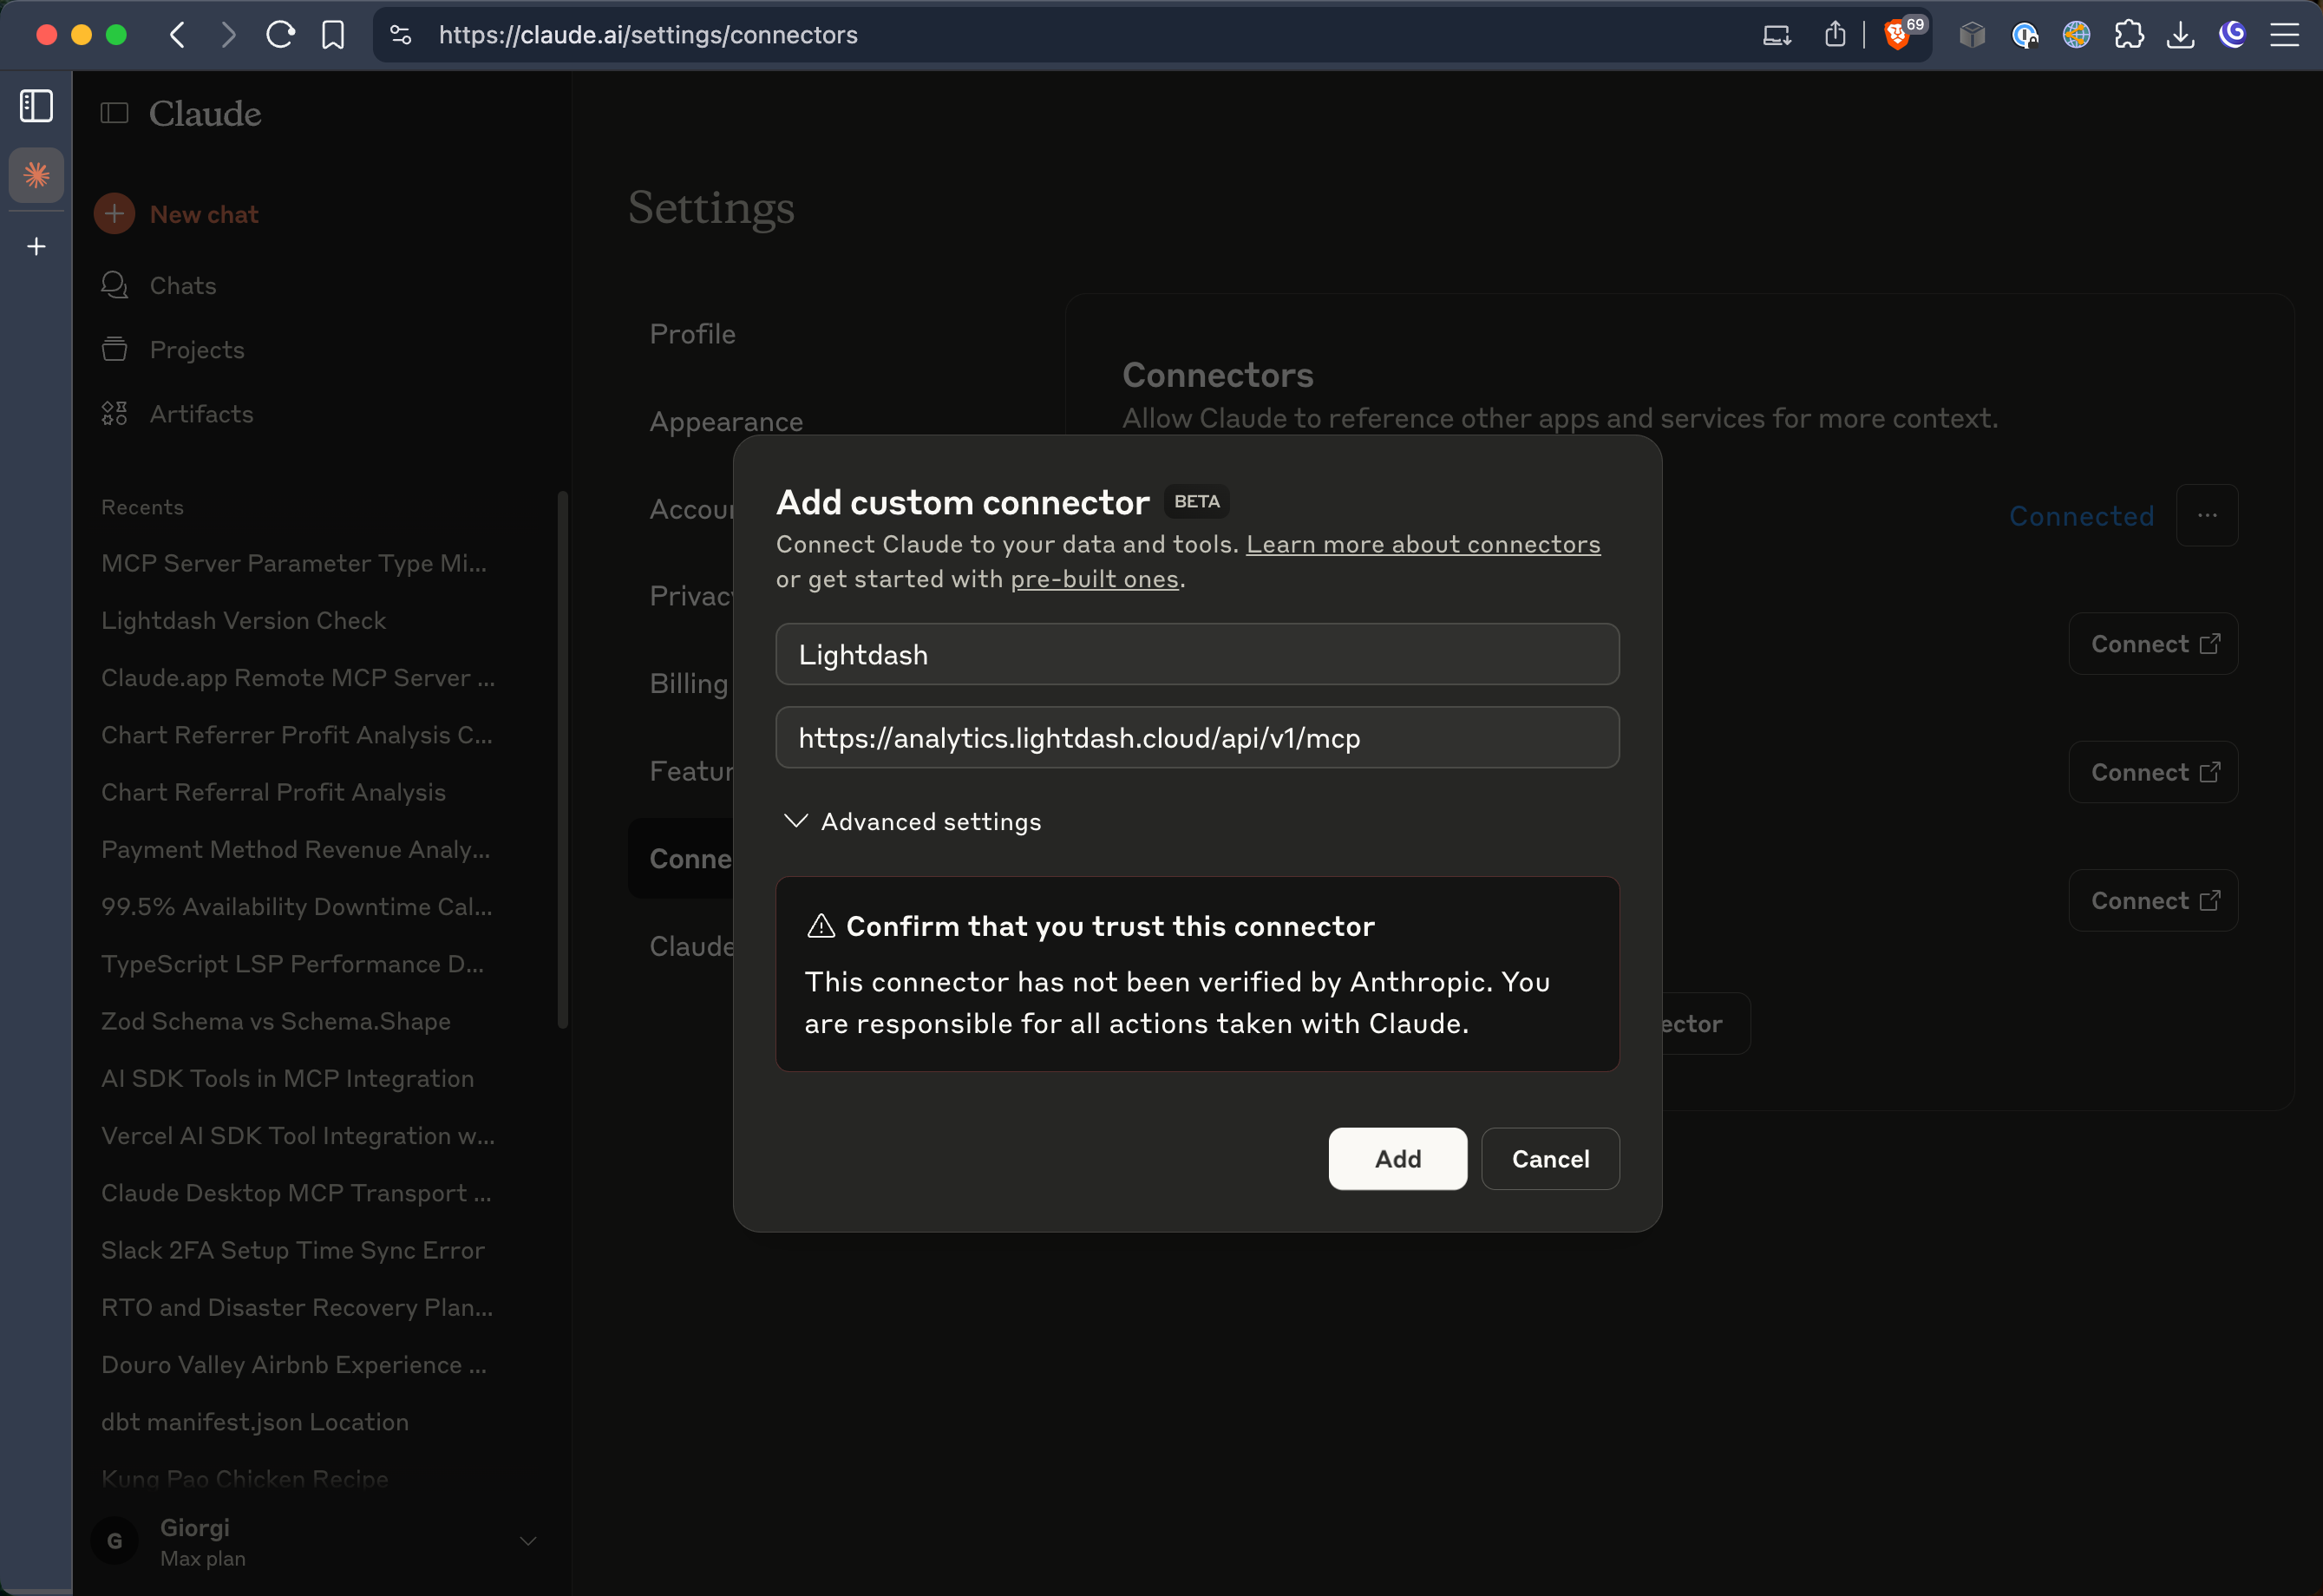
Task: Share the page via the share icon
Action: (1835, 34)
